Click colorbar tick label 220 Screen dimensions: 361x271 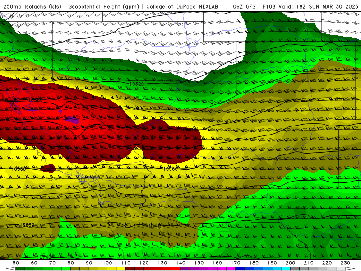coord(327,263)
